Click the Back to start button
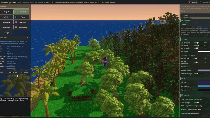The width and height of the screenshot is (210, 118). pos(12,72)
